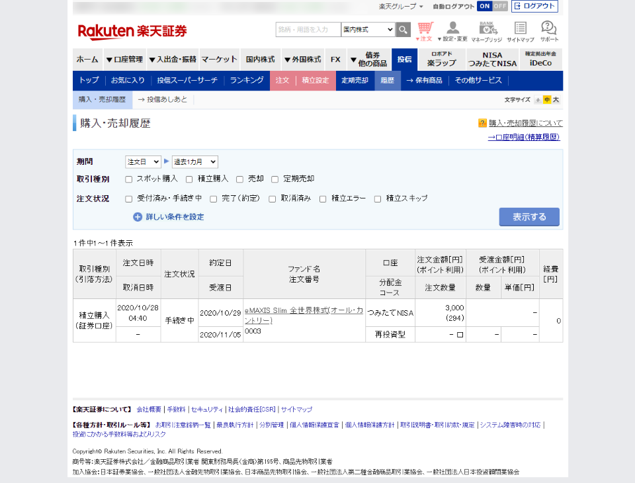
Task: Open the 注文 submenu item
Action: [282, 80]
